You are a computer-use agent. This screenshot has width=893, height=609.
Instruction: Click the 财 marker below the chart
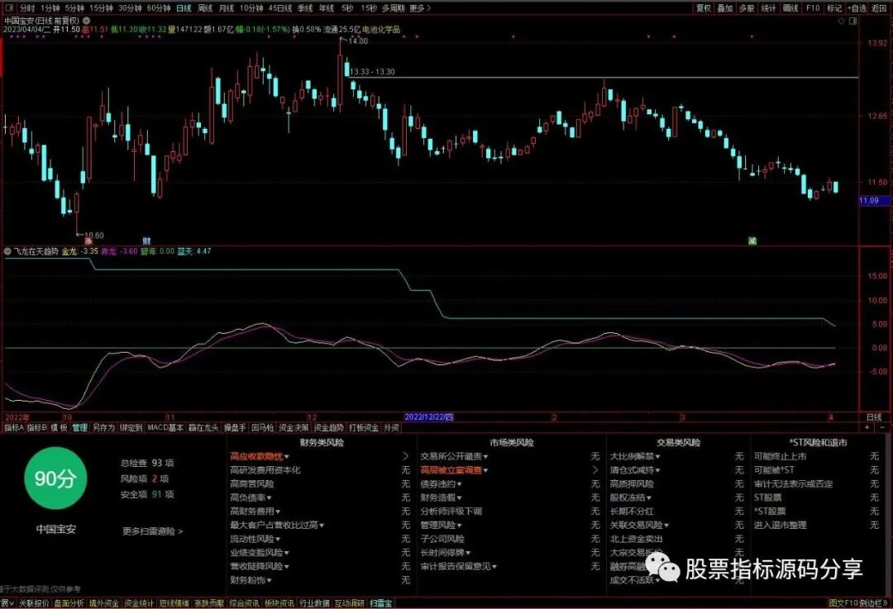pos(146,241)
